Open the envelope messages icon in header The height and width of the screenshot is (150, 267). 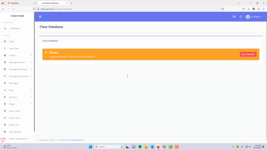click(234, 17)
